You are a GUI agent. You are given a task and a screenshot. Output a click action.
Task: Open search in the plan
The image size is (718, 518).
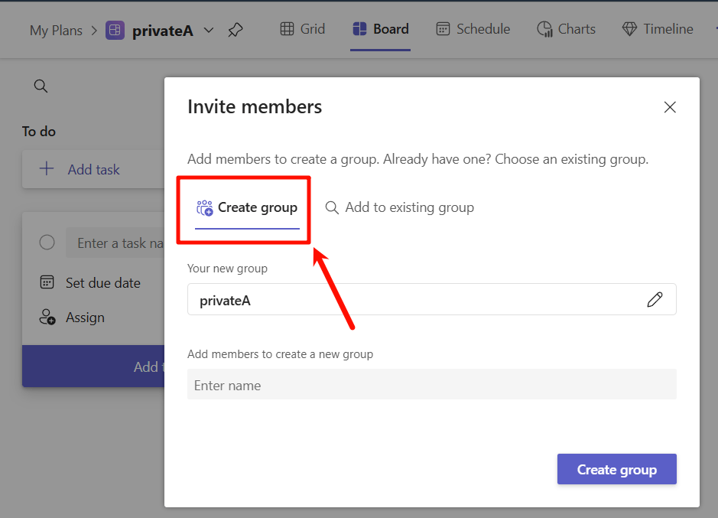[41, 86]
